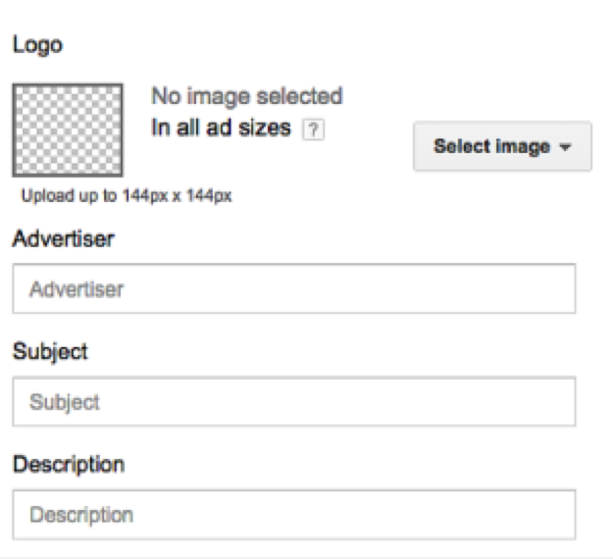This screenshot has height=559, width=613.
Task: Click the Subject field label
Action: coord(50,352)
